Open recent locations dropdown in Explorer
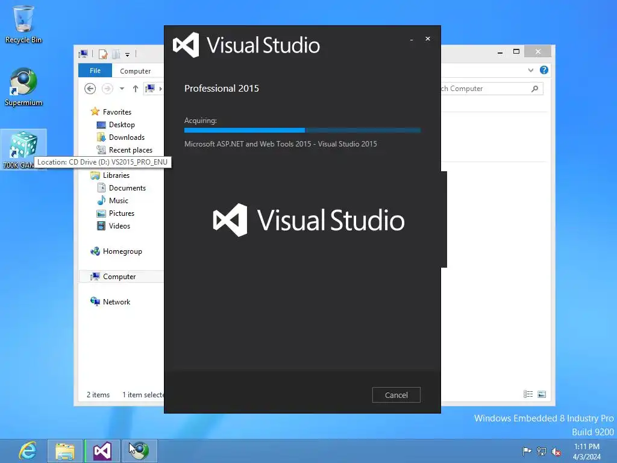Screen dimensions: 617x463 tap(122, 89)
